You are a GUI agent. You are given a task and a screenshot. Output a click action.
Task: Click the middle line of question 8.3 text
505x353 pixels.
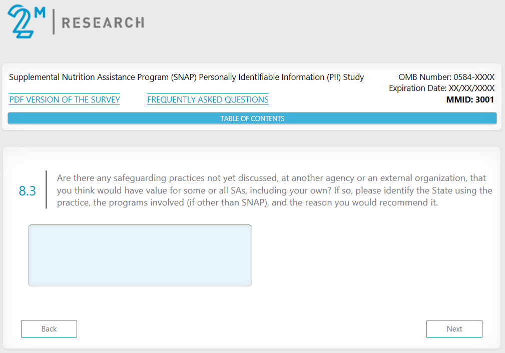tap(274, 190)
